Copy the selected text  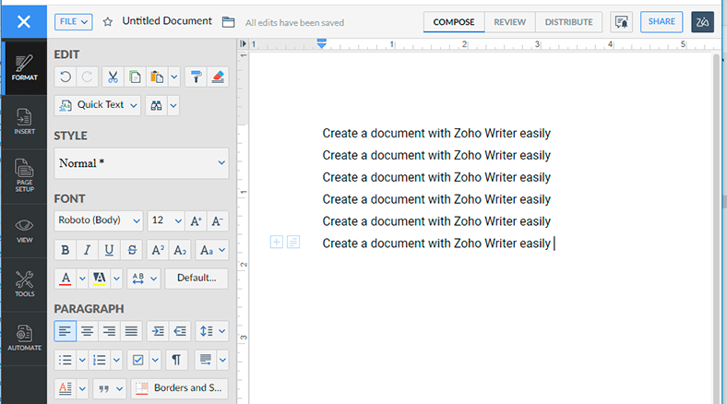tap(135, 77)
